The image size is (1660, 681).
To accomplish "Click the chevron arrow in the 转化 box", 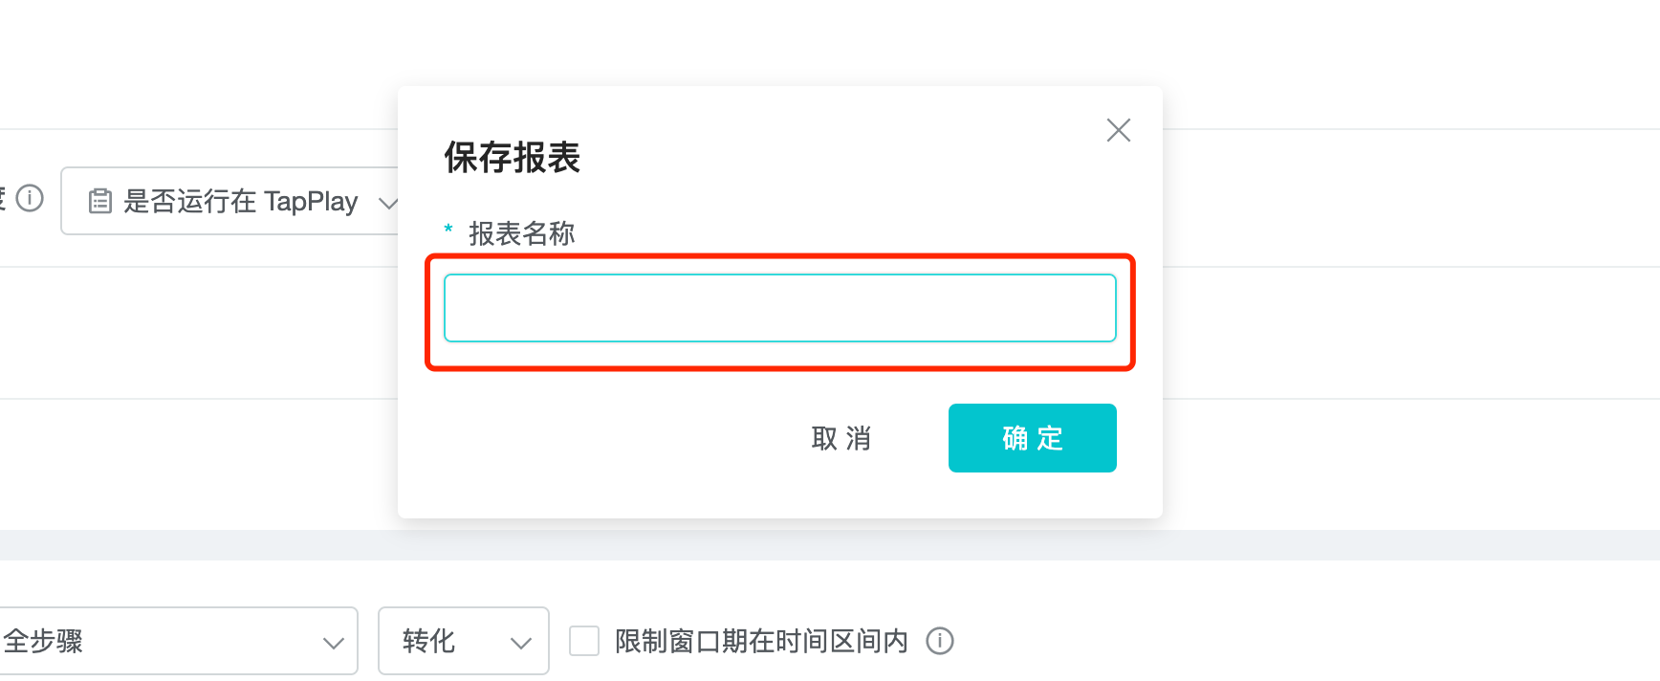I will pos(520,643).
